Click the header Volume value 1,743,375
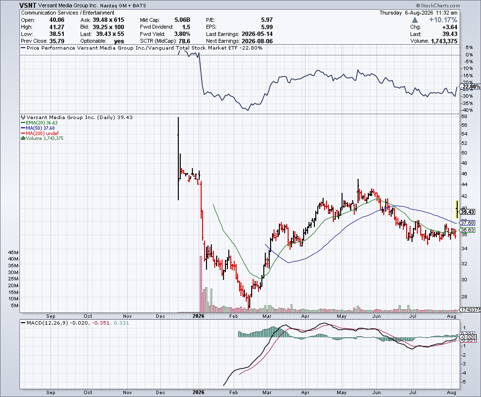This screenshot has height=397, width=481. [x=444, y=41]
